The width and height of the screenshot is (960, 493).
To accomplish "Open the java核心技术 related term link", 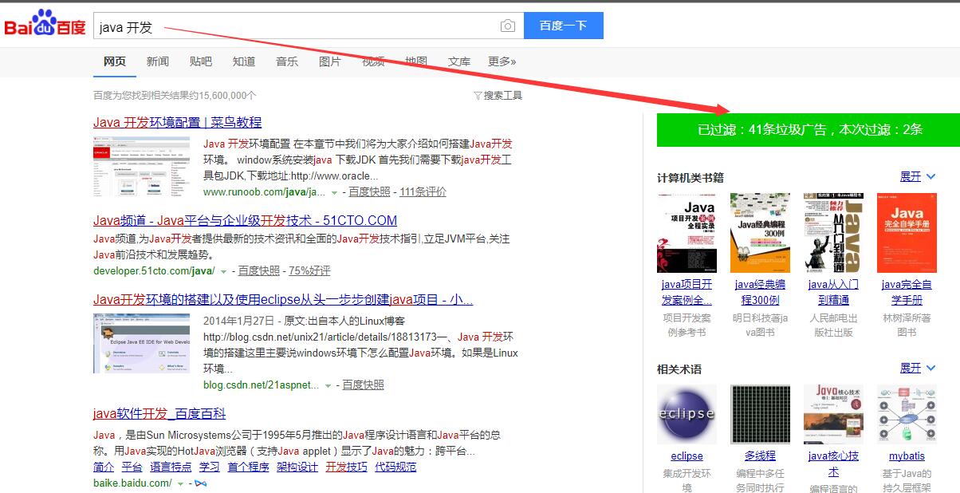I will click(833, 464).
